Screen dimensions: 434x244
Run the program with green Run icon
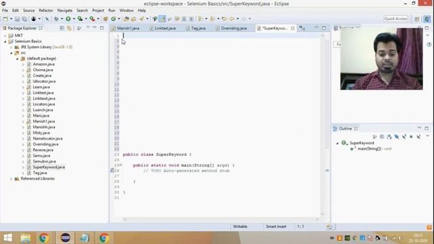pos(68,19)
